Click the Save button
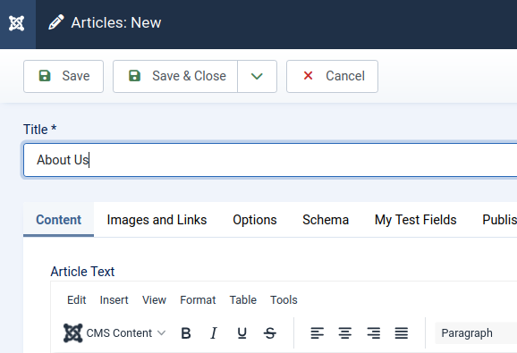The width and height of the screenshot is (517, 353). (64, 76)
